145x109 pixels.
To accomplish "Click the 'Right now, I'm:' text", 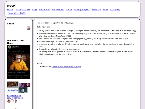I will point(44,27).
